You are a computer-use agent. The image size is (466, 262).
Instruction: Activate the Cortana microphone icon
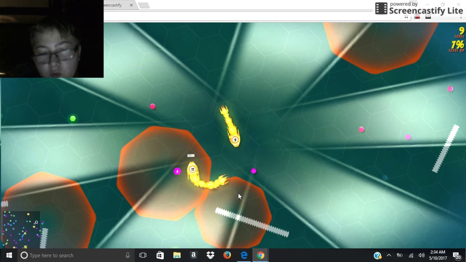coord(127,255)
